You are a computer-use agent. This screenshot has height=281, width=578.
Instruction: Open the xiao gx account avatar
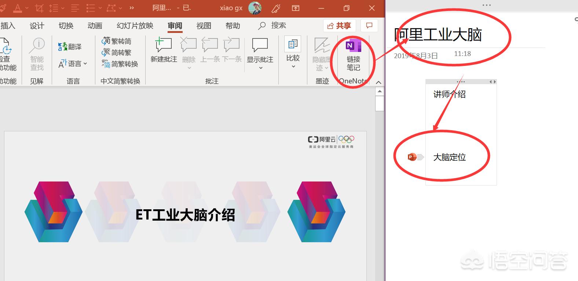255,8
